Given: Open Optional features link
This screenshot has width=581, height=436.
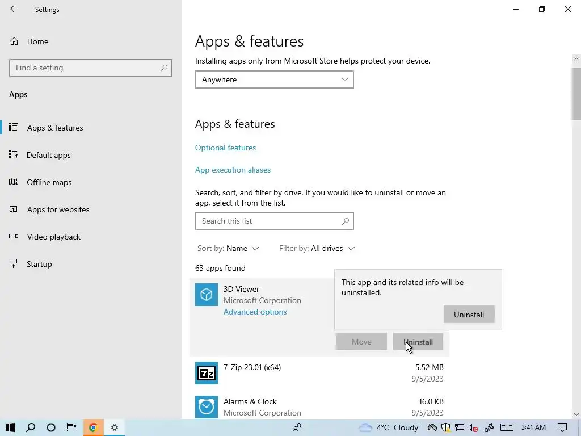Looking at the screenshot, I should tap(225, 148).
